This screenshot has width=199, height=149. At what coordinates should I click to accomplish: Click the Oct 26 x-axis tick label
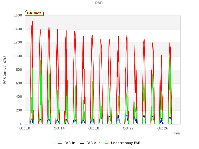click(x=163, y=128)
